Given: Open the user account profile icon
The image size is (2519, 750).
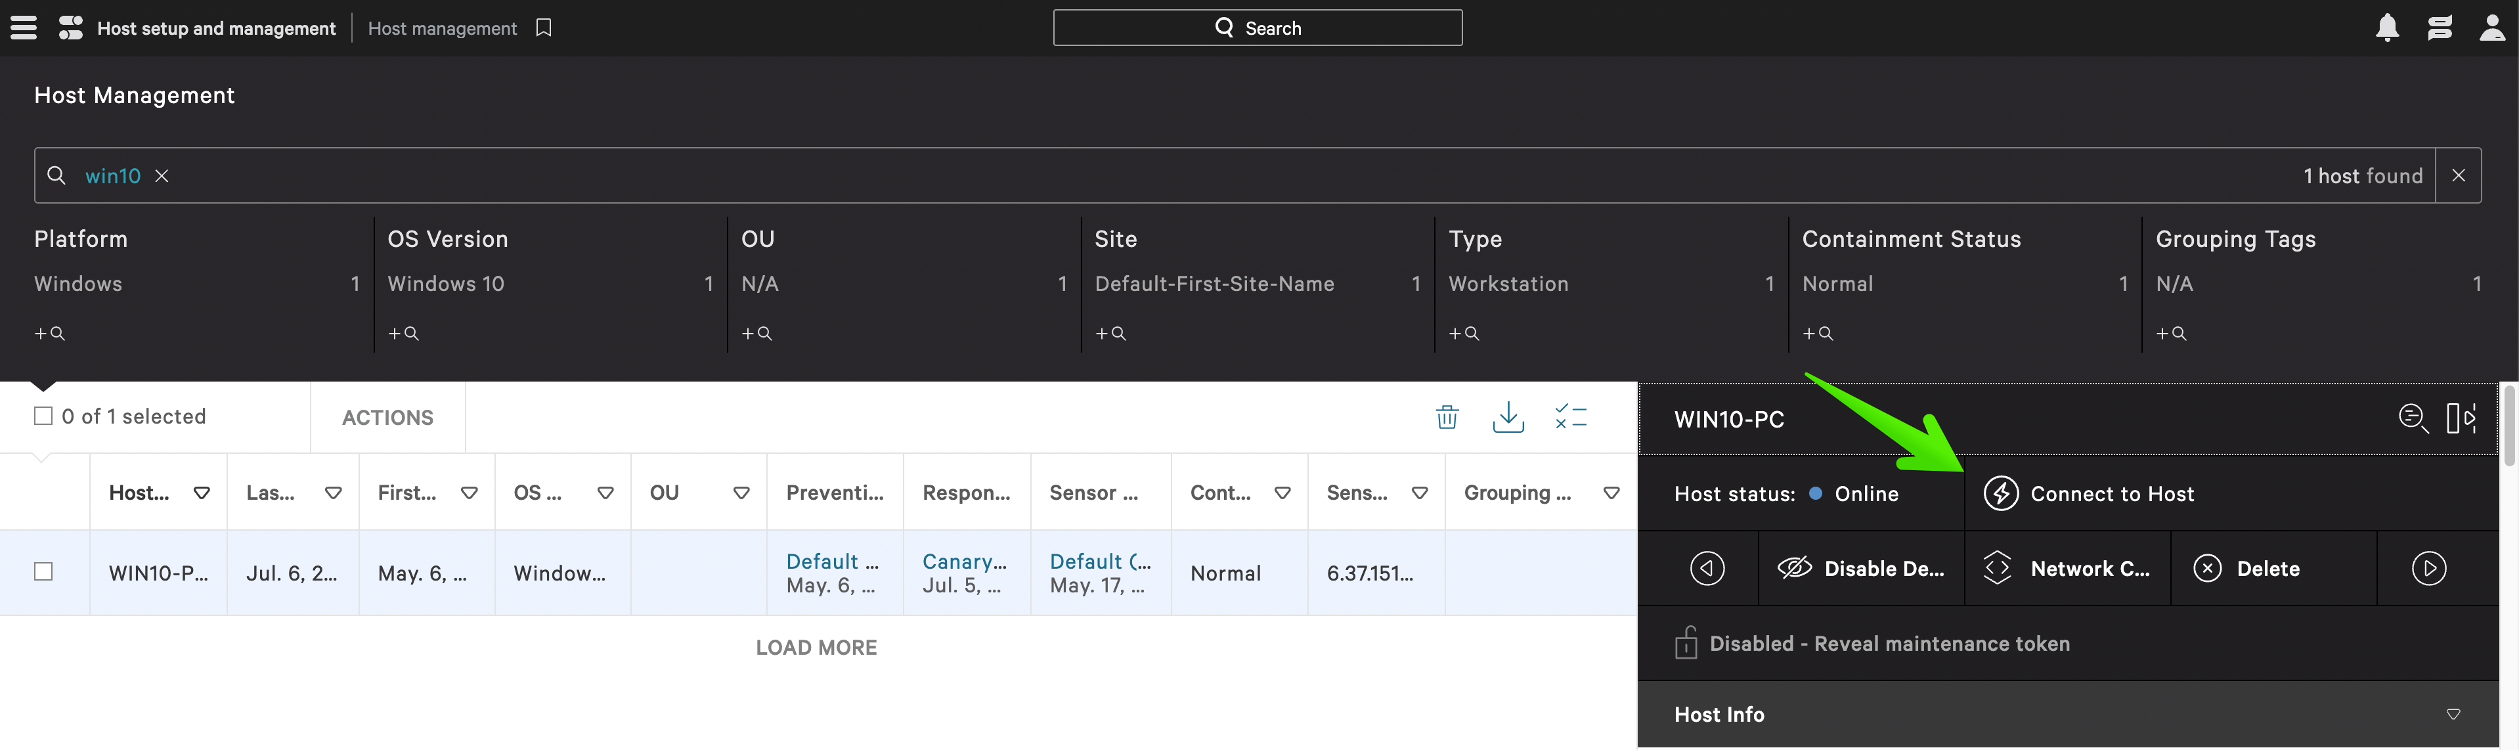Looking at the screenshot, I should [2491, 28].
